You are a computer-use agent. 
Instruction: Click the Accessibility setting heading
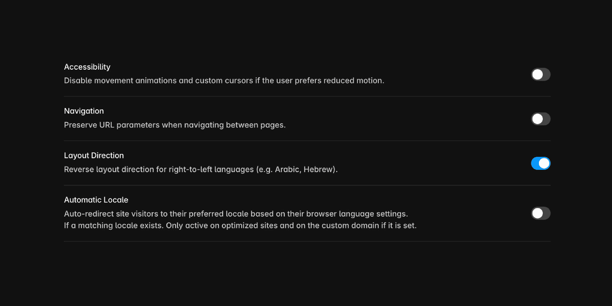[x=87, y=67]
